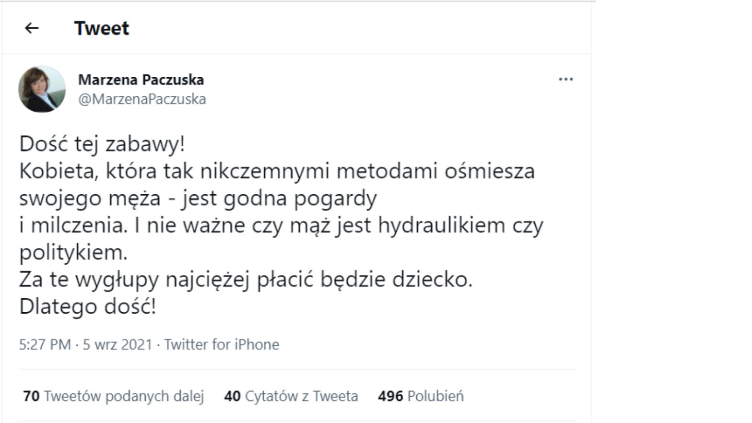The width and height of the screenshot is (752, 423).
Task: Click the 5:27 PM timestamp
Action: tap(45, 344)
